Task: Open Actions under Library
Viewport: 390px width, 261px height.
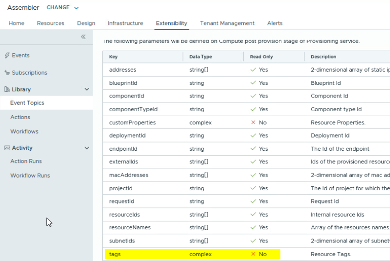Action: 20,117
